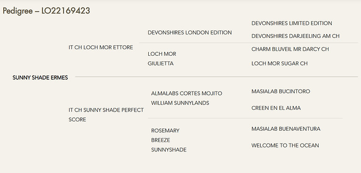Click the word SCORE under PERFECT
The image size is (361, 173).
77,120
